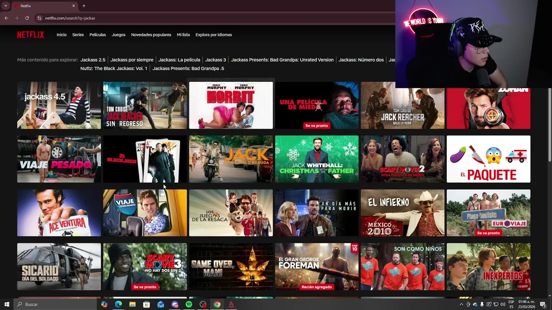The height and width of the screenshot is (310, 552).
Task: Open the Ace Ventura thumbnail
Action: pyautogui.click(x=59, y=213)
